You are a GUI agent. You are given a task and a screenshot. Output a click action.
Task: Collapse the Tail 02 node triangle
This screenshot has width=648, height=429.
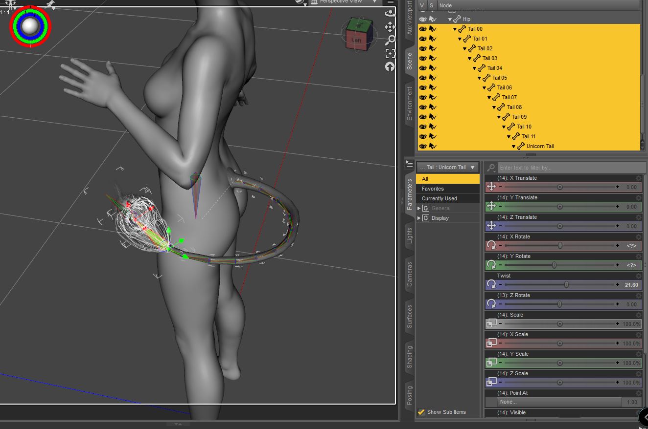464,49
